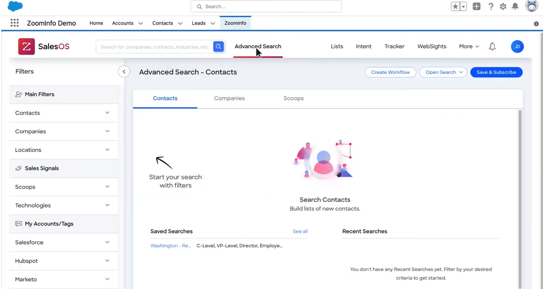Click the ZoomInfo SalesOS logo
The width and height of the screenshot is (543, 289).
point(44,46)
